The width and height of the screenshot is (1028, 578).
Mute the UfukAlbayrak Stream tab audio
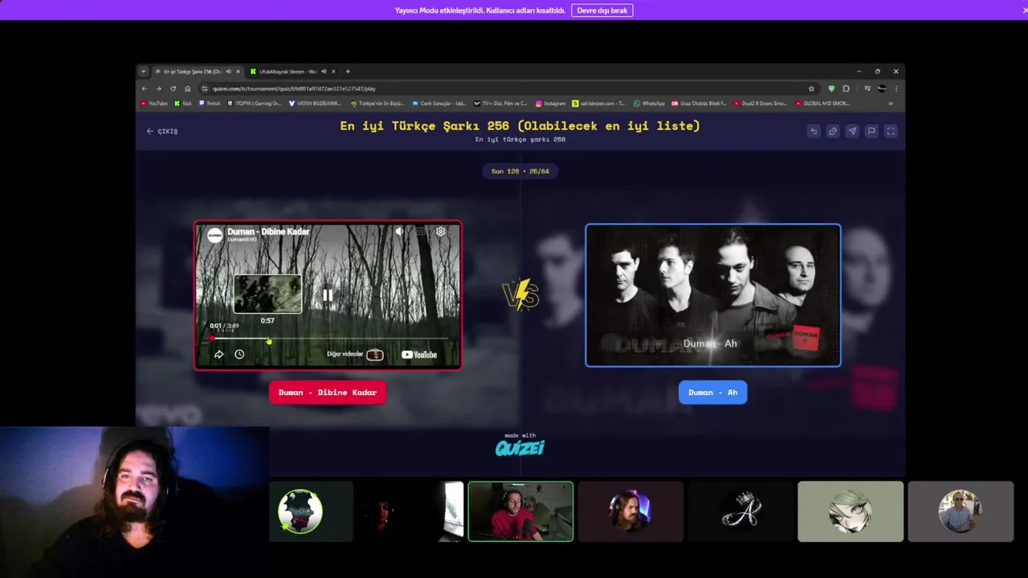pos(324,71)
